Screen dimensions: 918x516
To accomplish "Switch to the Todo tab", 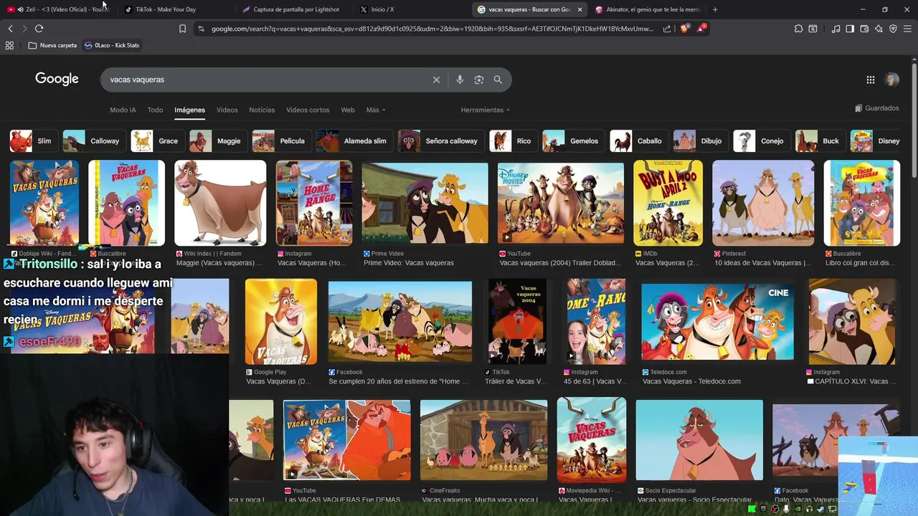I will click(155, 110).
